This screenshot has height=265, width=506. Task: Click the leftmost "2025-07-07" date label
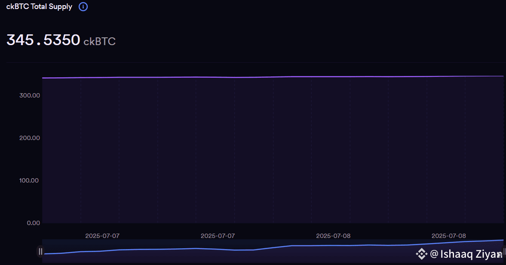[x=102, y=236]
